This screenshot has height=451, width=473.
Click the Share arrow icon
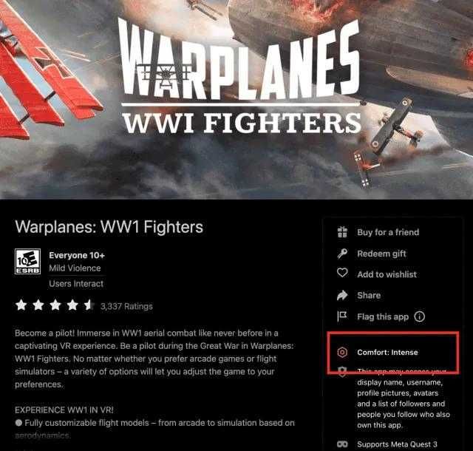point(342,295)
